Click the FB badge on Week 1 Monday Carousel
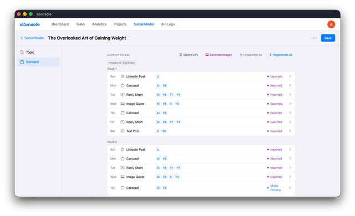Viewport: 355px width, 216px height. pyautogui.click(x=165, y=86)
